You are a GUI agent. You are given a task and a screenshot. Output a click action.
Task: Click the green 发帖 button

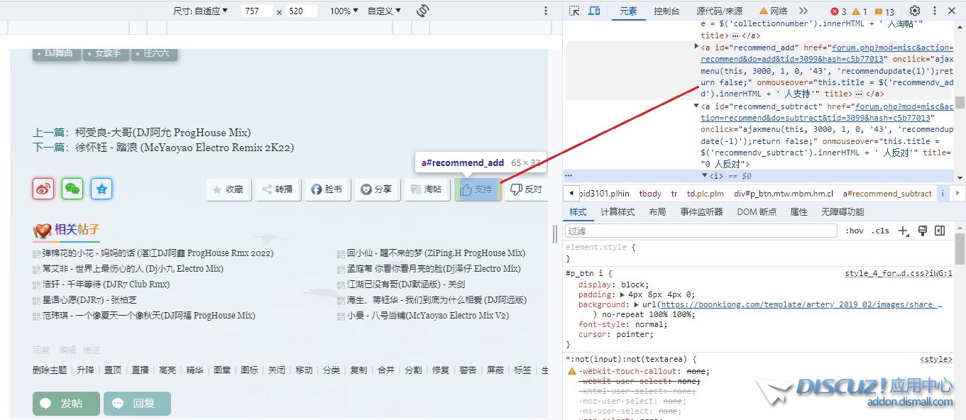[66, 404]
